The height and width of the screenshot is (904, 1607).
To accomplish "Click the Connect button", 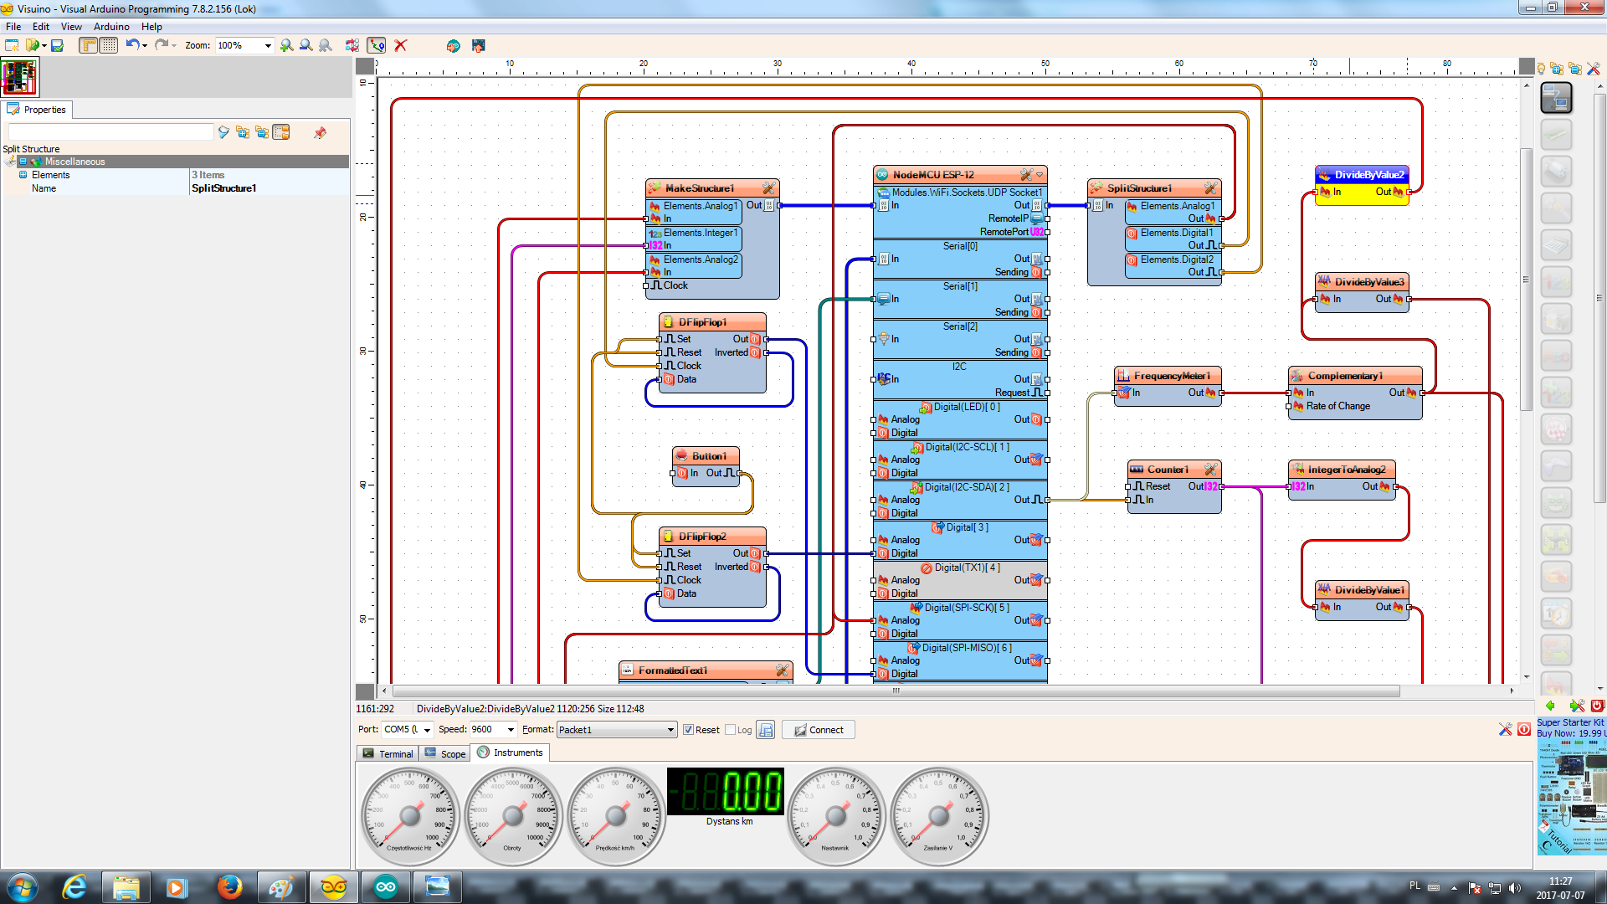I will 819,730.
